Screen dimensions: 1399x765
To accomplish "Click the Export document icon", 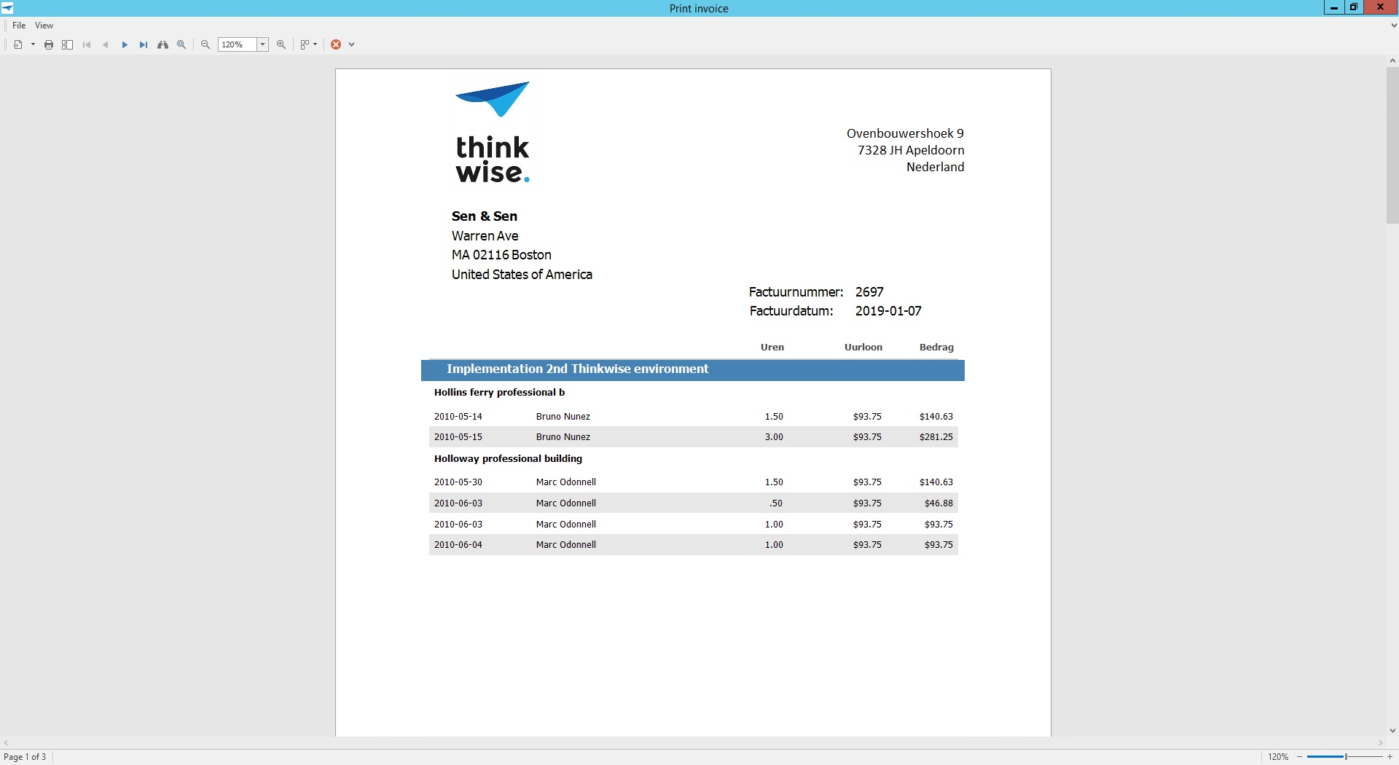I will 18,44.
